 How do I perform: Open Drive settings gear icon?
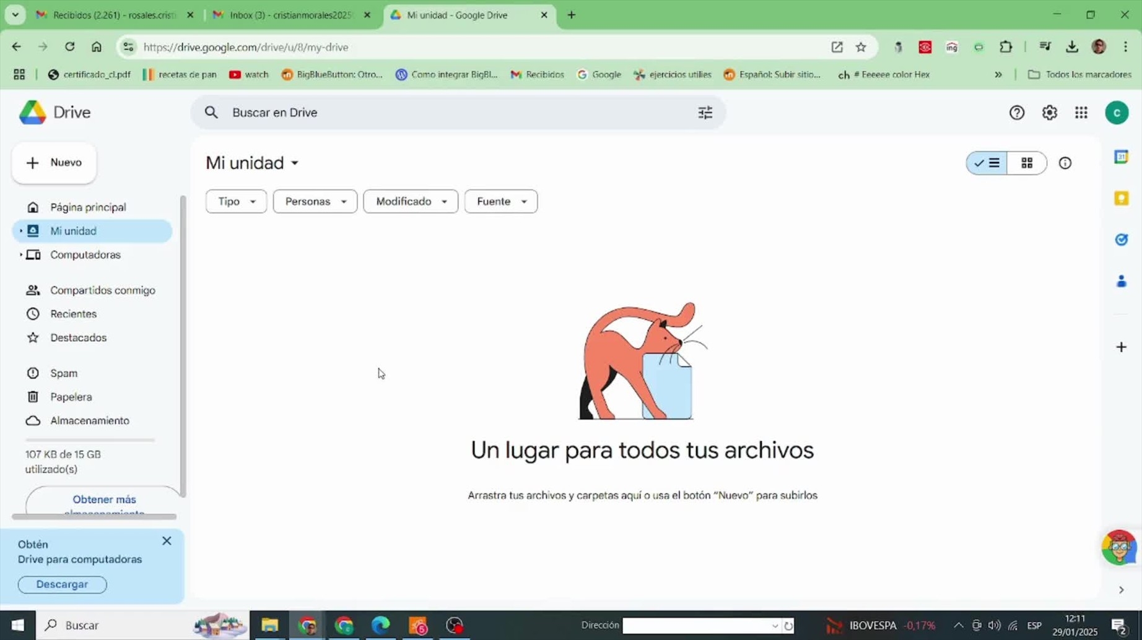[1049, 113]
